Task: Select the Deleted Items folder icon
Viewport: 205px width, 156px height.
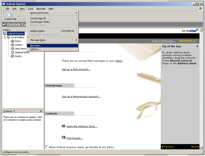Action: 12,52
